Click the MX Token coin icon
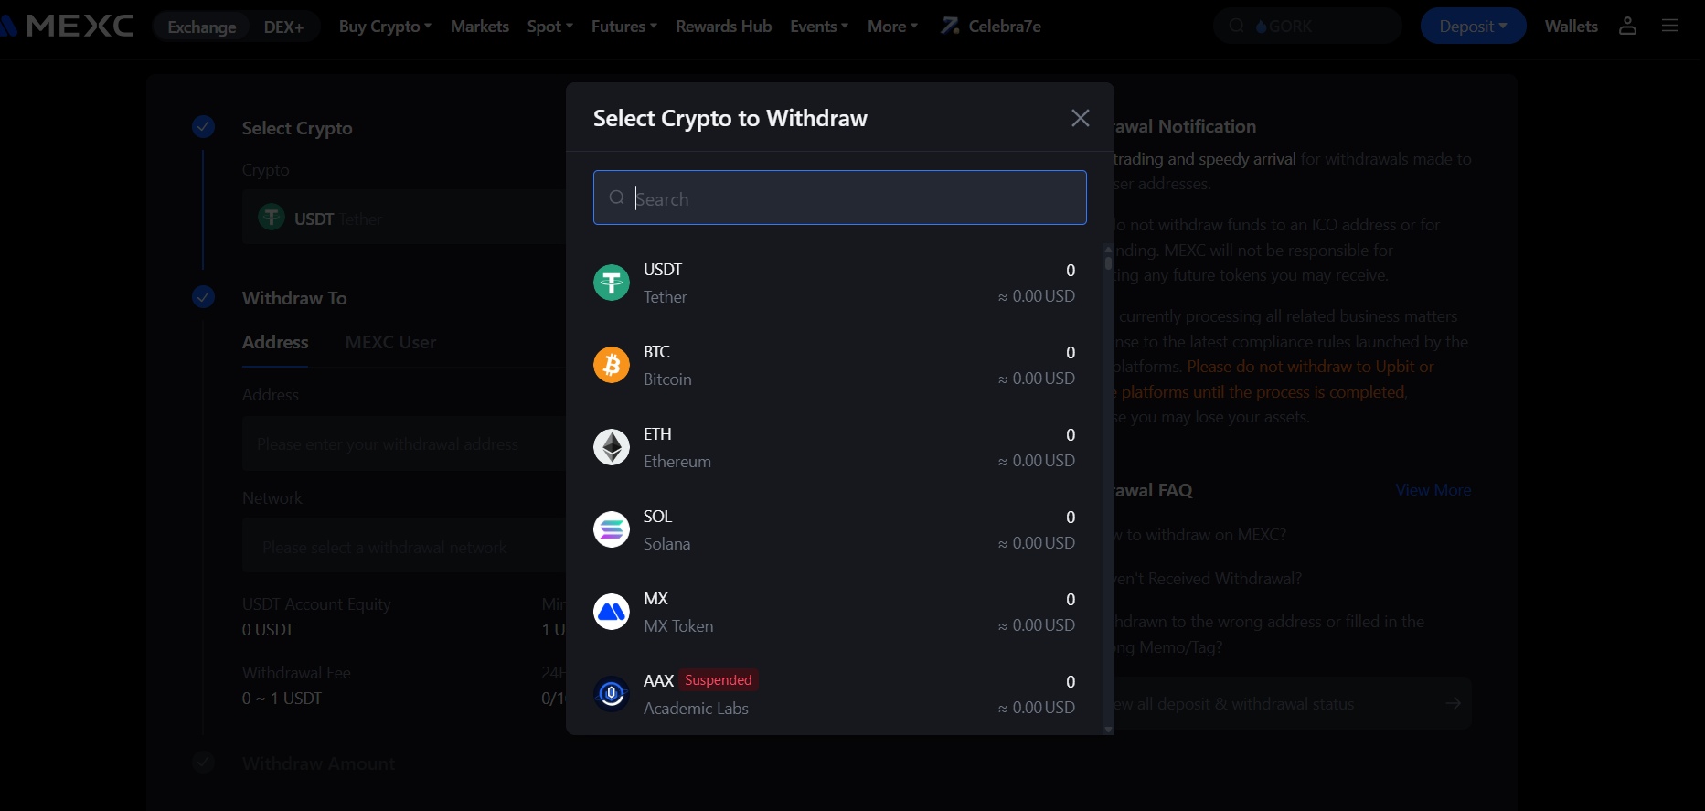This screenshot has height=811, width=1705. coord(611,612)
